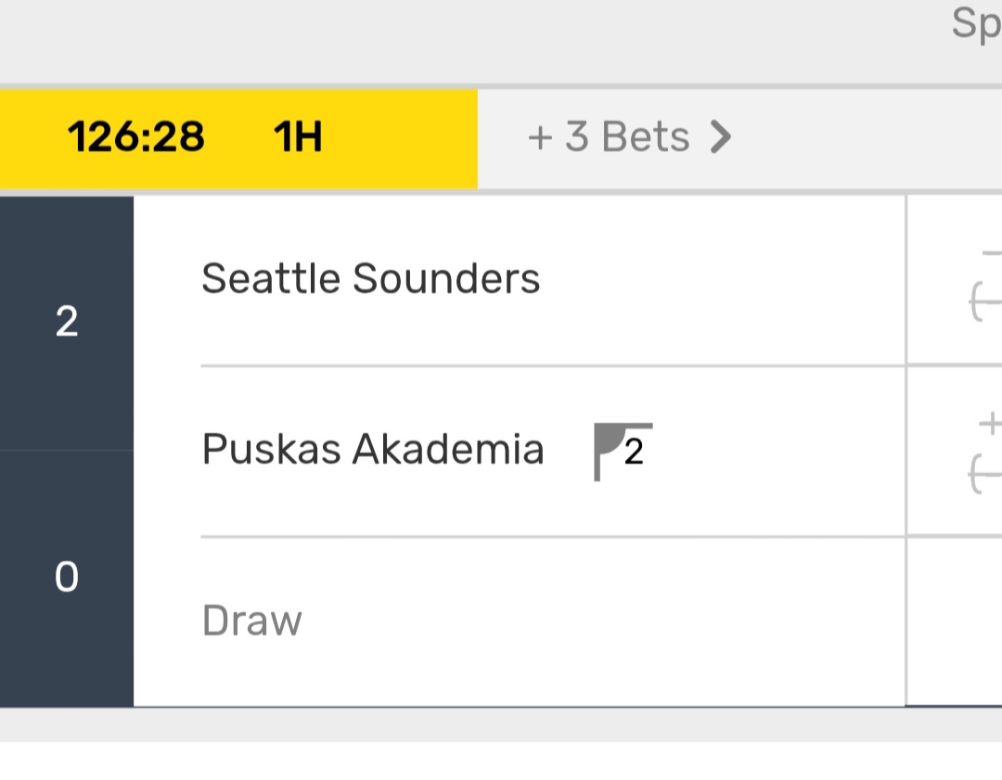The width and height of the screenshot is (1002, 780).
Task: Click the plus symbol in Puskas' odds cell
Action: 990,424
